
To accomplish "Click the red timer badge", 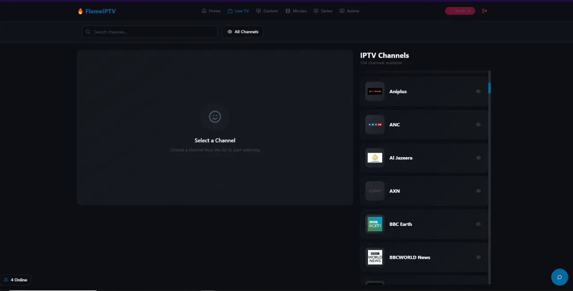I will (x=460, y=11).
